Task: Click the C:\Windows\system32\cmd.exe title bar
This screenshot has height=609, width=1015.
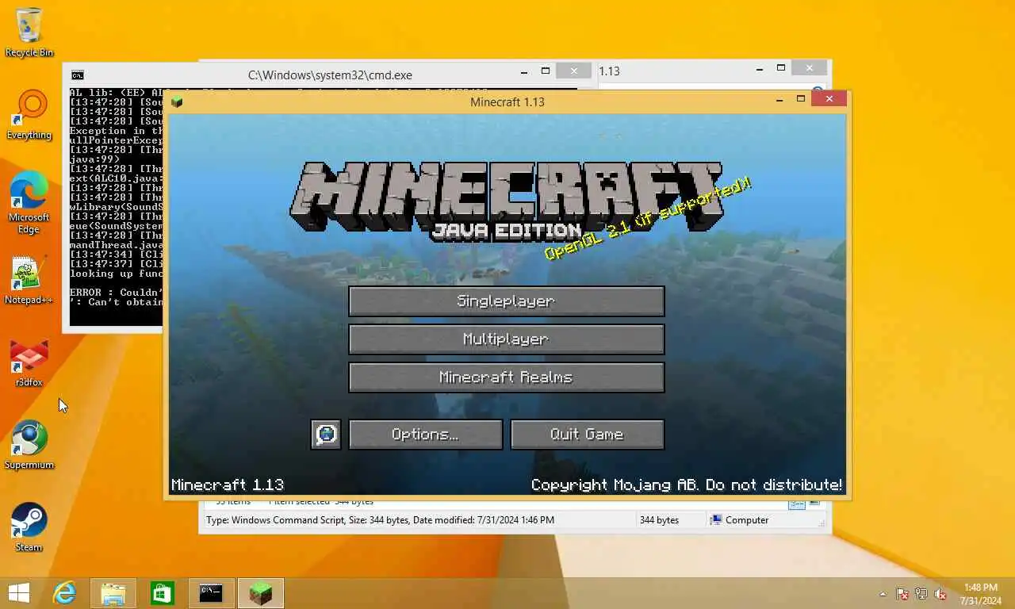Action: pos(330,75)
